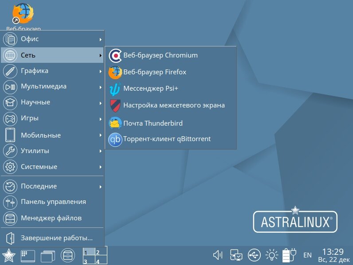Select the Панель управления text label

(x=53, y=202)
